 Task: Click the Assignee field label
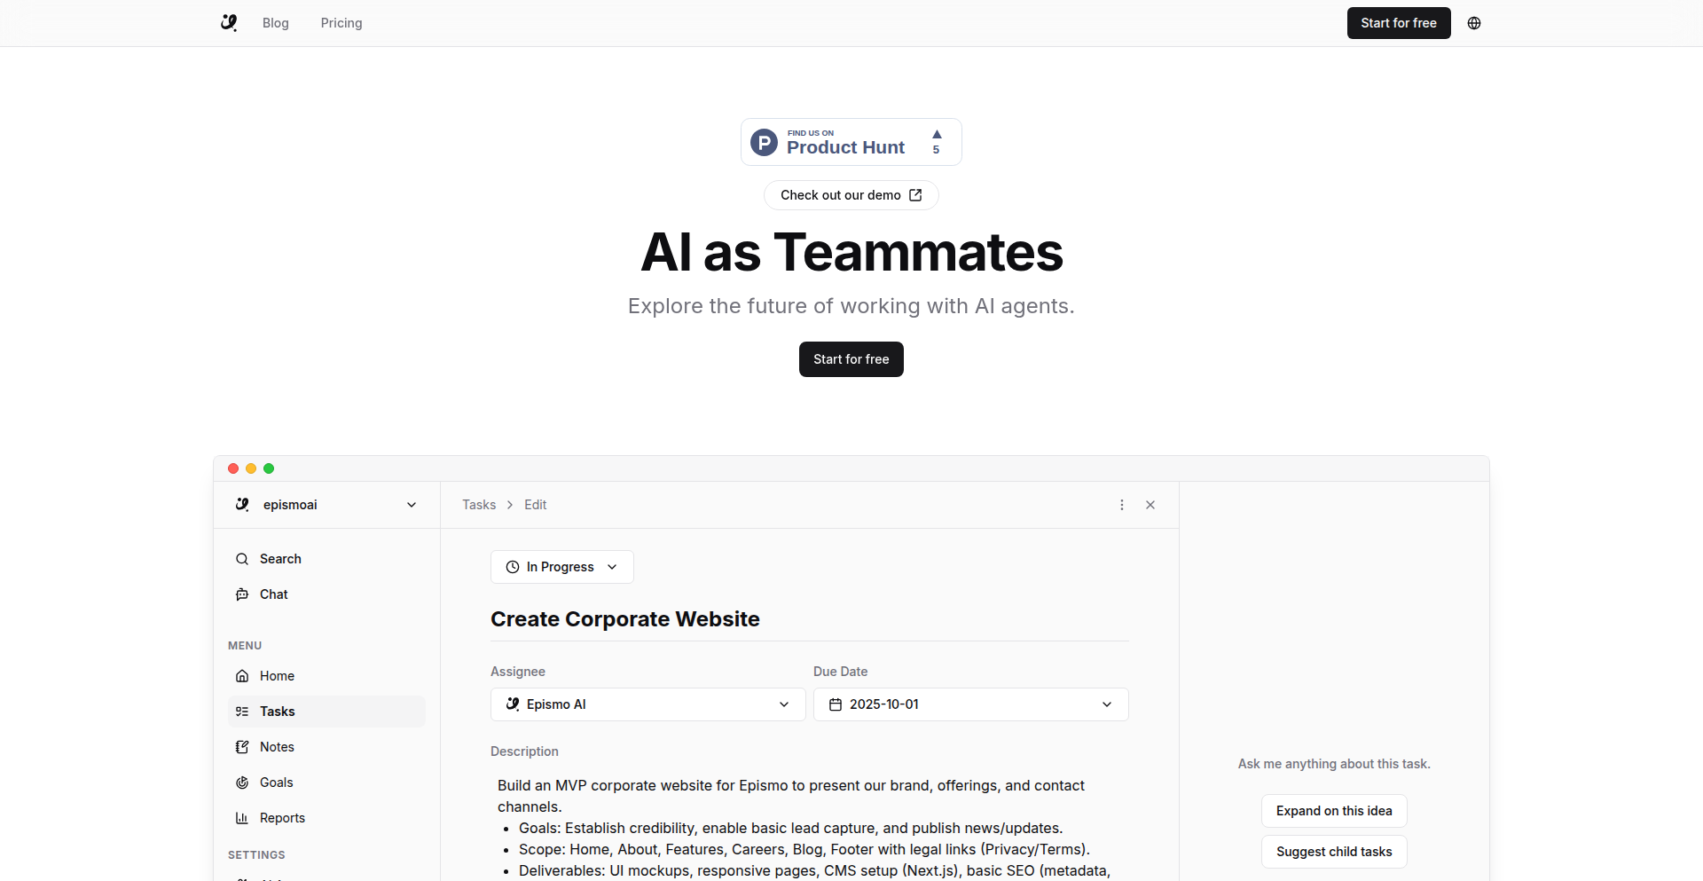518,672
